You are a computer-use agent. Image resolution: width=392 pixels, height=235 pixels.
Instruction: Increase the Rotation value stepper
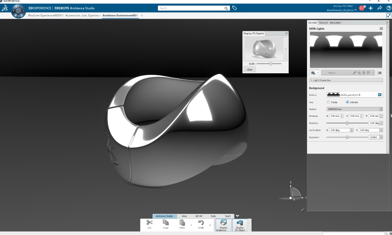click(381, 122)
